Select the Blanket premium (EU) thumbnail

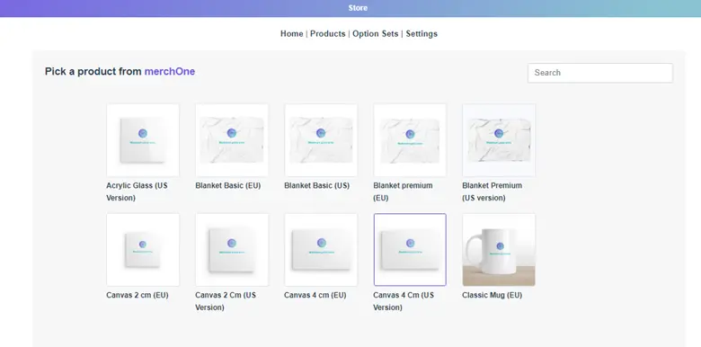click(x=410, y=140)
